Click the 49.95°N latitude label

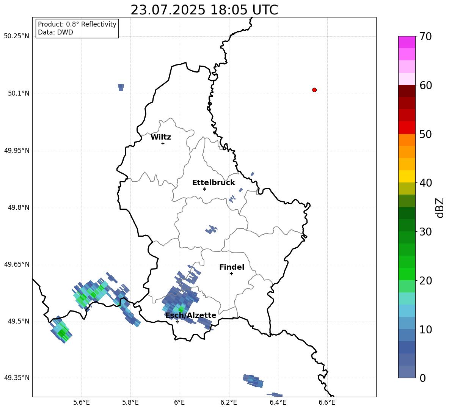[x=17, y=151]
